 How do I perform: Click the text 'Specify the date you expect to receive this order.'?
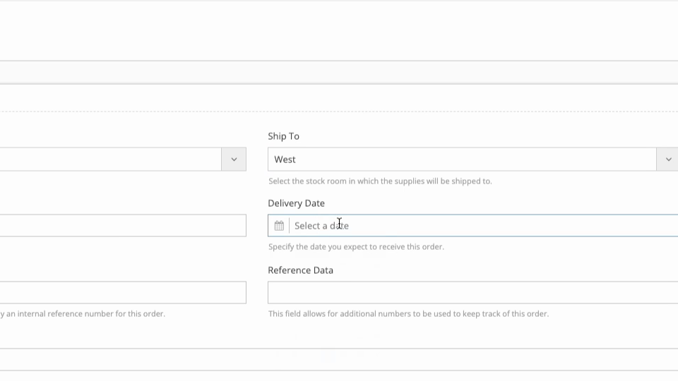tap(356, 247)
